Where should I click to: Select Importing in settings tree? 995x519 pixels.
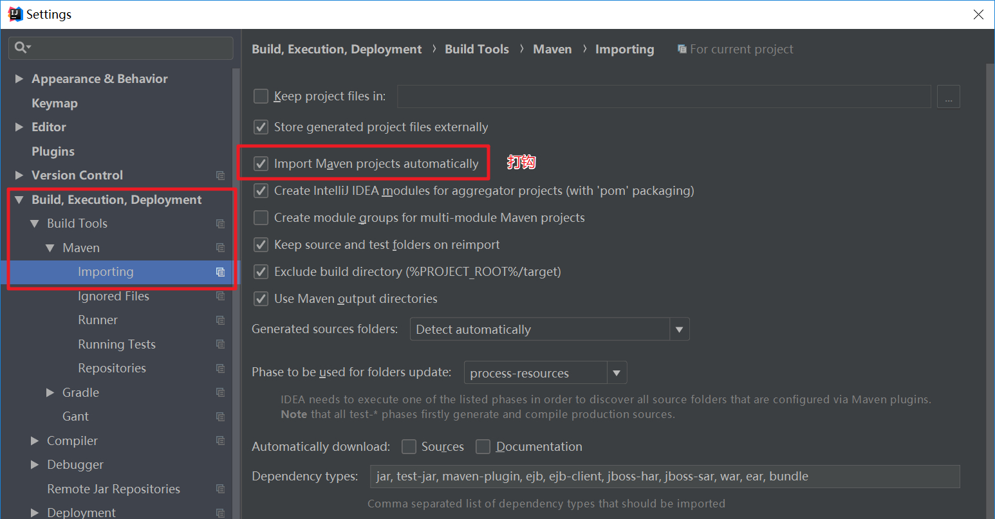point(106,272)
